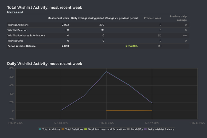Select the 'Most recent week' column header
The width and height of the screenshot is (207, 138).
(58, 18)
